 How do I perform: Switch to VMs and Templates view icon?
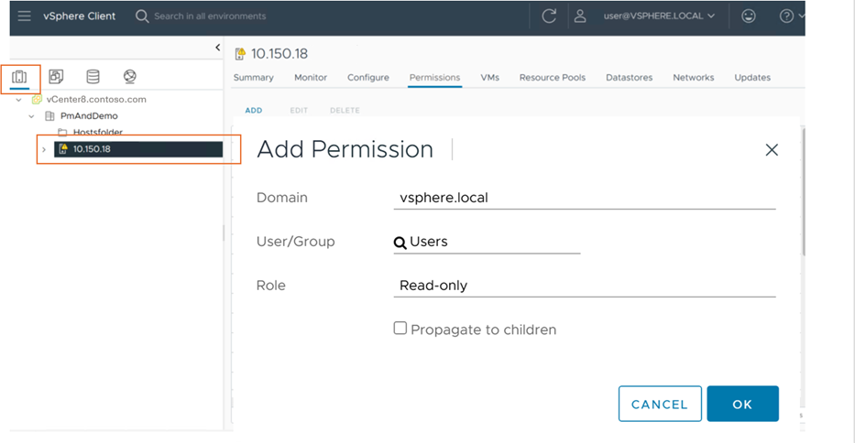56,77
